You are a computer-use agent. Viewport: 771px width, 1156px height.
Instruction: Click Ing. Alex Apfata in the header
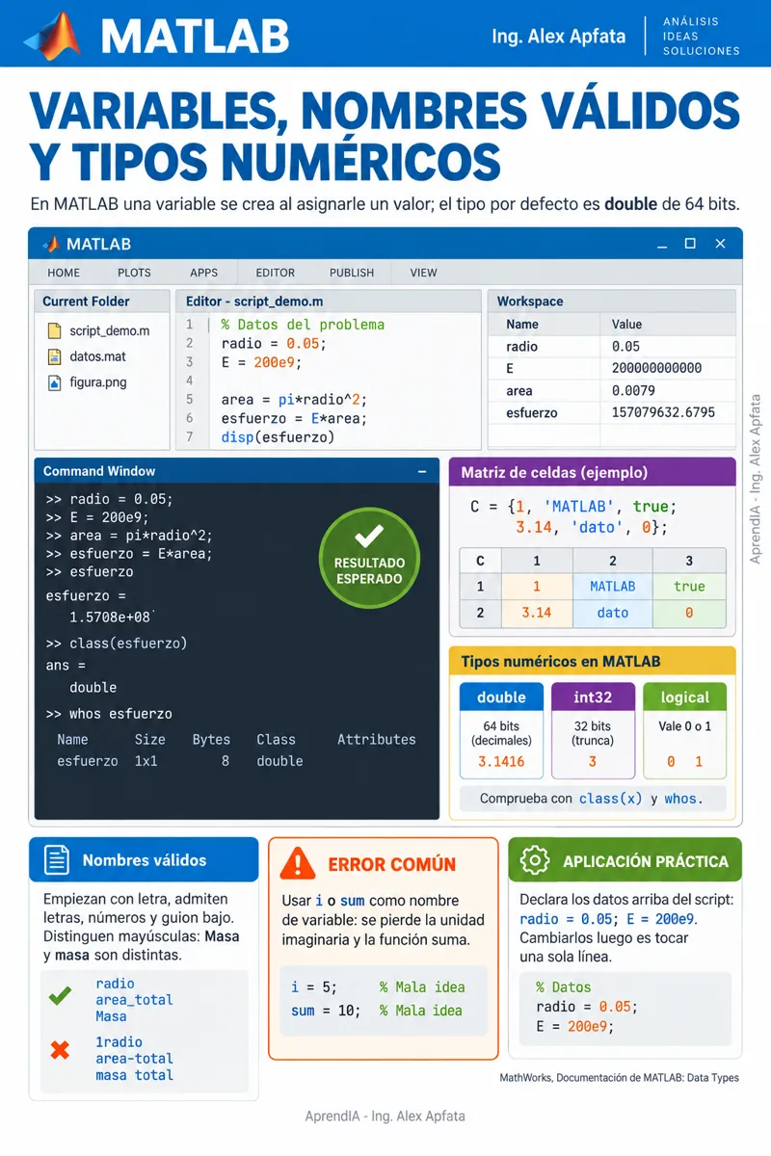558,37
